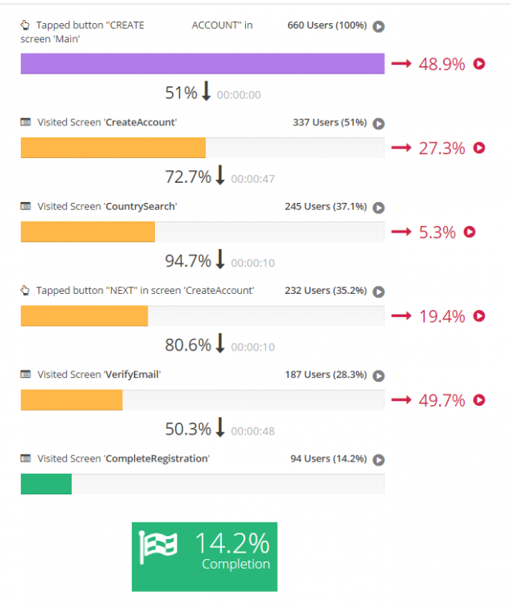Play recordings for 48.9% drop-off
The image size is (511, 607).
pos(479,64)
